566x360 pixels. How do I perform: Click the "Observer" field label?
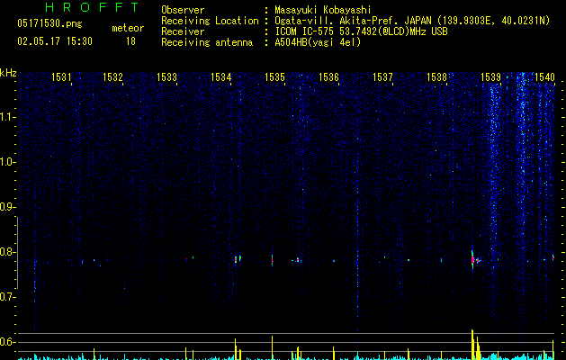click(x=183, y=10)
